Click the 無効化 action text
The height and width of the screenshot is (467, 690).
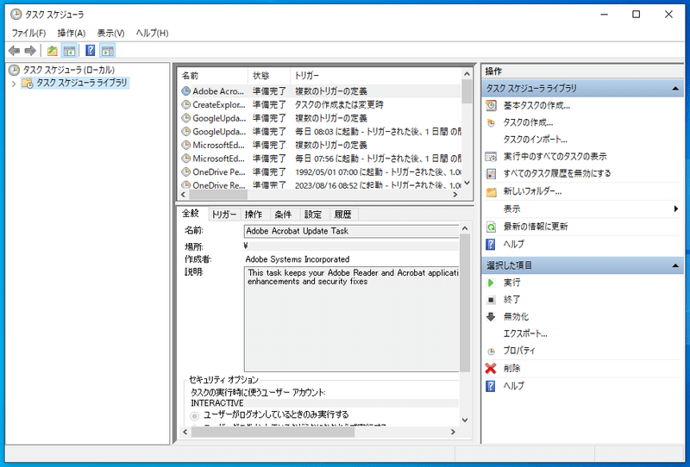[x=516, y=316]
